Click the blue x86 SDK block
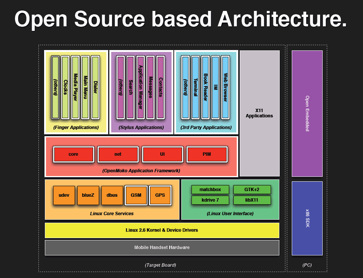 click(307, 219)
